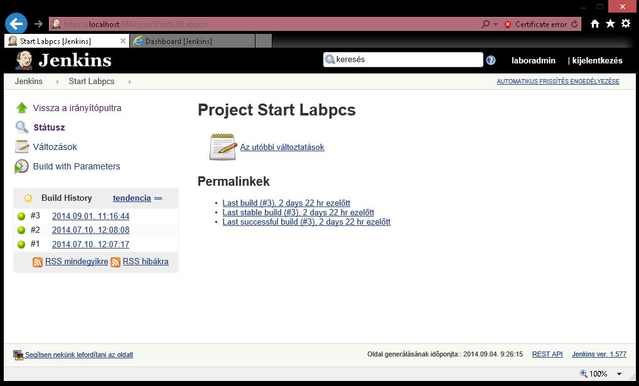
Task: Expand the Start Labpcs breadcrumb arrow
Action: point(129,82)
